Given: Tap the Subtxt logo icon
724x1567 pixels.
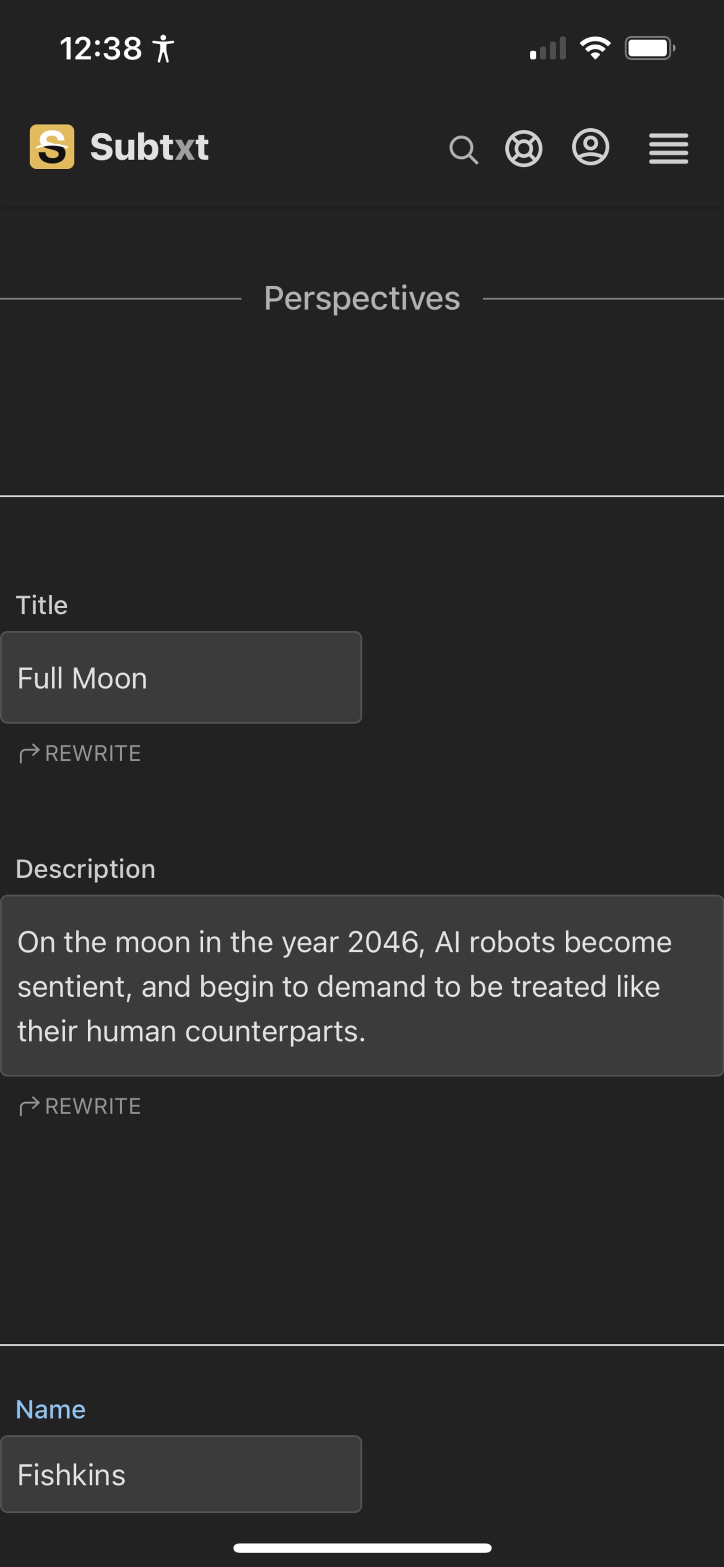Looking at the screenshot, I should [52, 147].
